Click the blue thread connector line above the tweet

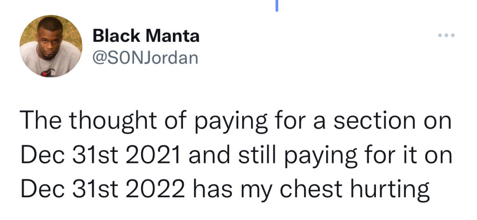(x=276, y=5)
